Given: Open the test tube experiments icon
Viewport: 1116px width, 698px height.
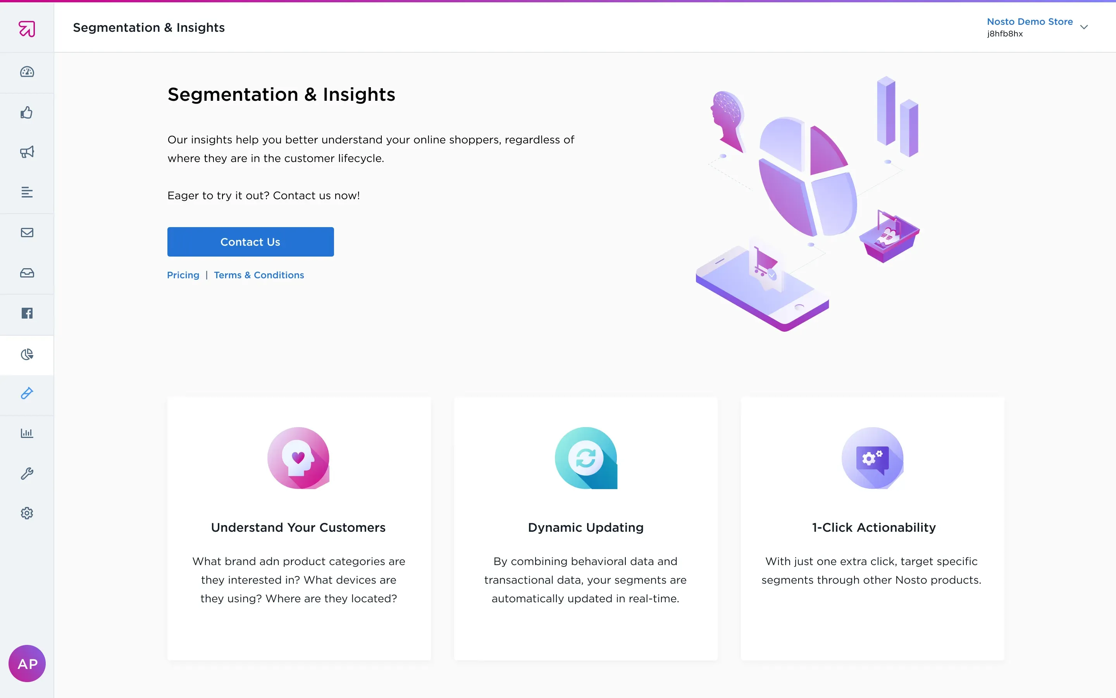Looking at the screenshot, I should point(27,393).
